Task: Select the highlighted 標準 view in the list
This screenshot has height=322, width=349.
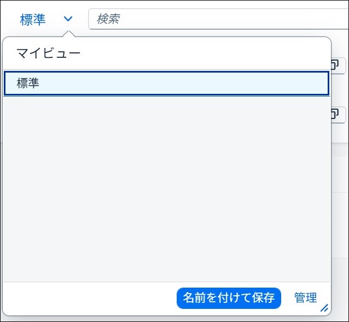Action: (166, 84)
